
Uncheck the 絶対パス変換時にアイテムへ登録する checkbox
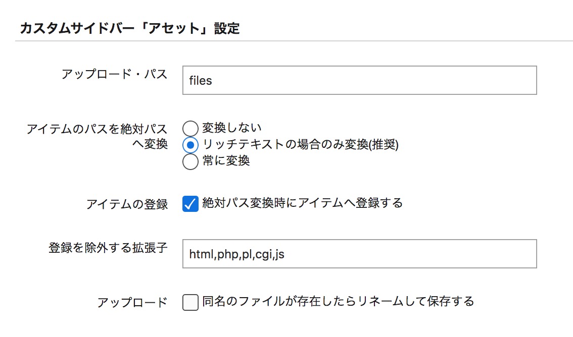(190, 203)
